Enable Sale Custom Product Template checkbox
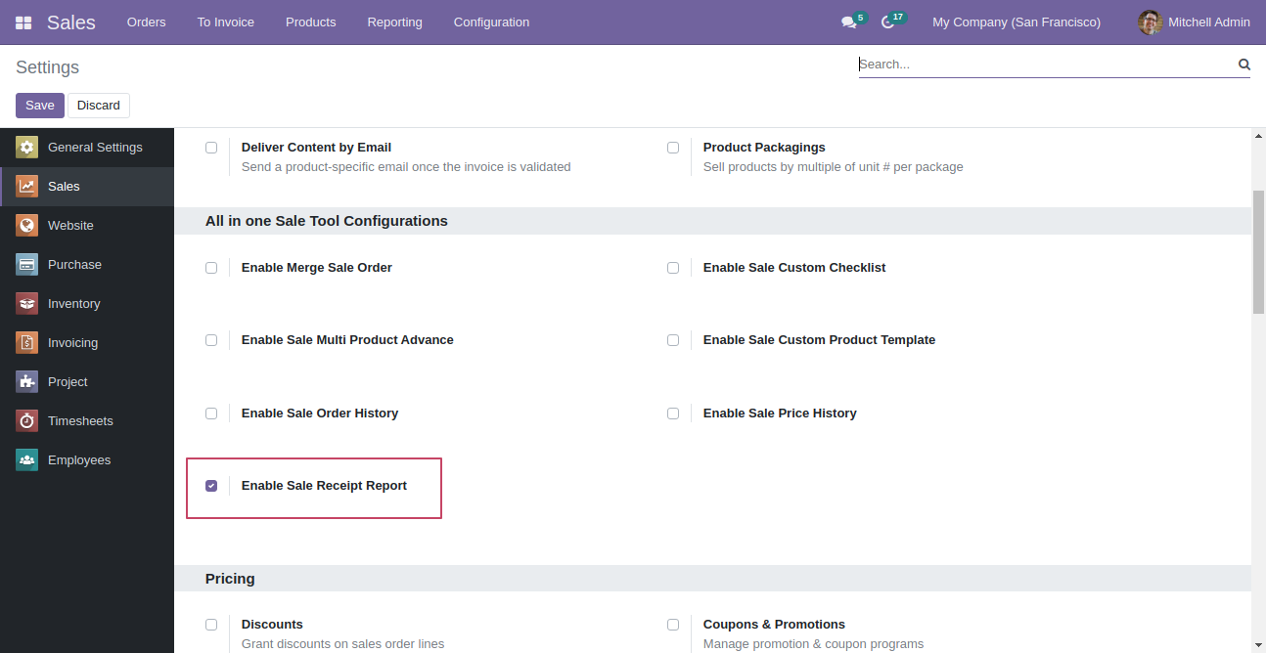The width and height of the screenshot is (1266, 653). (673, 340)
